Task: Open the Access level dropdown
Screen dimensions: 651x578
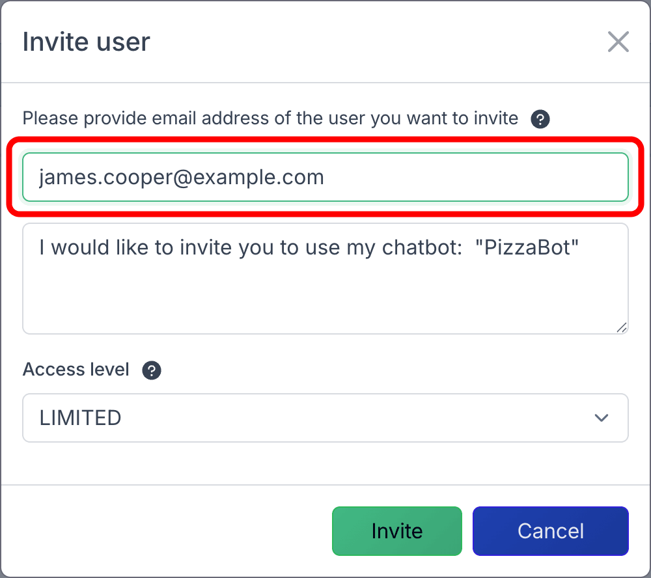Action: (325, 418)
